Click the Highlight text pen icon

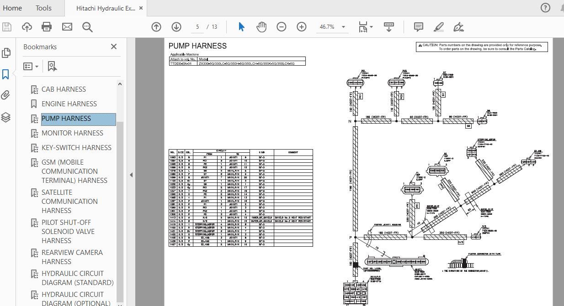pos(439,27)
